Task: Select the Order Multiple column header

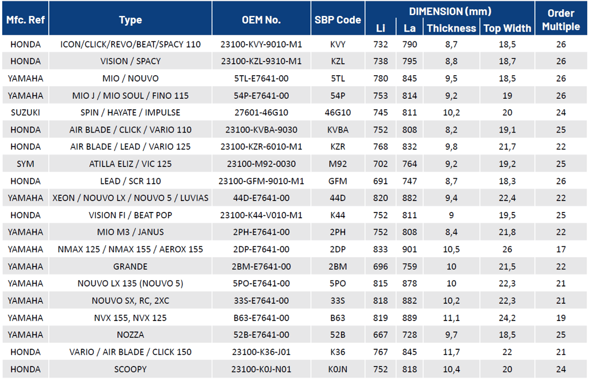Action: coord(561,20)
